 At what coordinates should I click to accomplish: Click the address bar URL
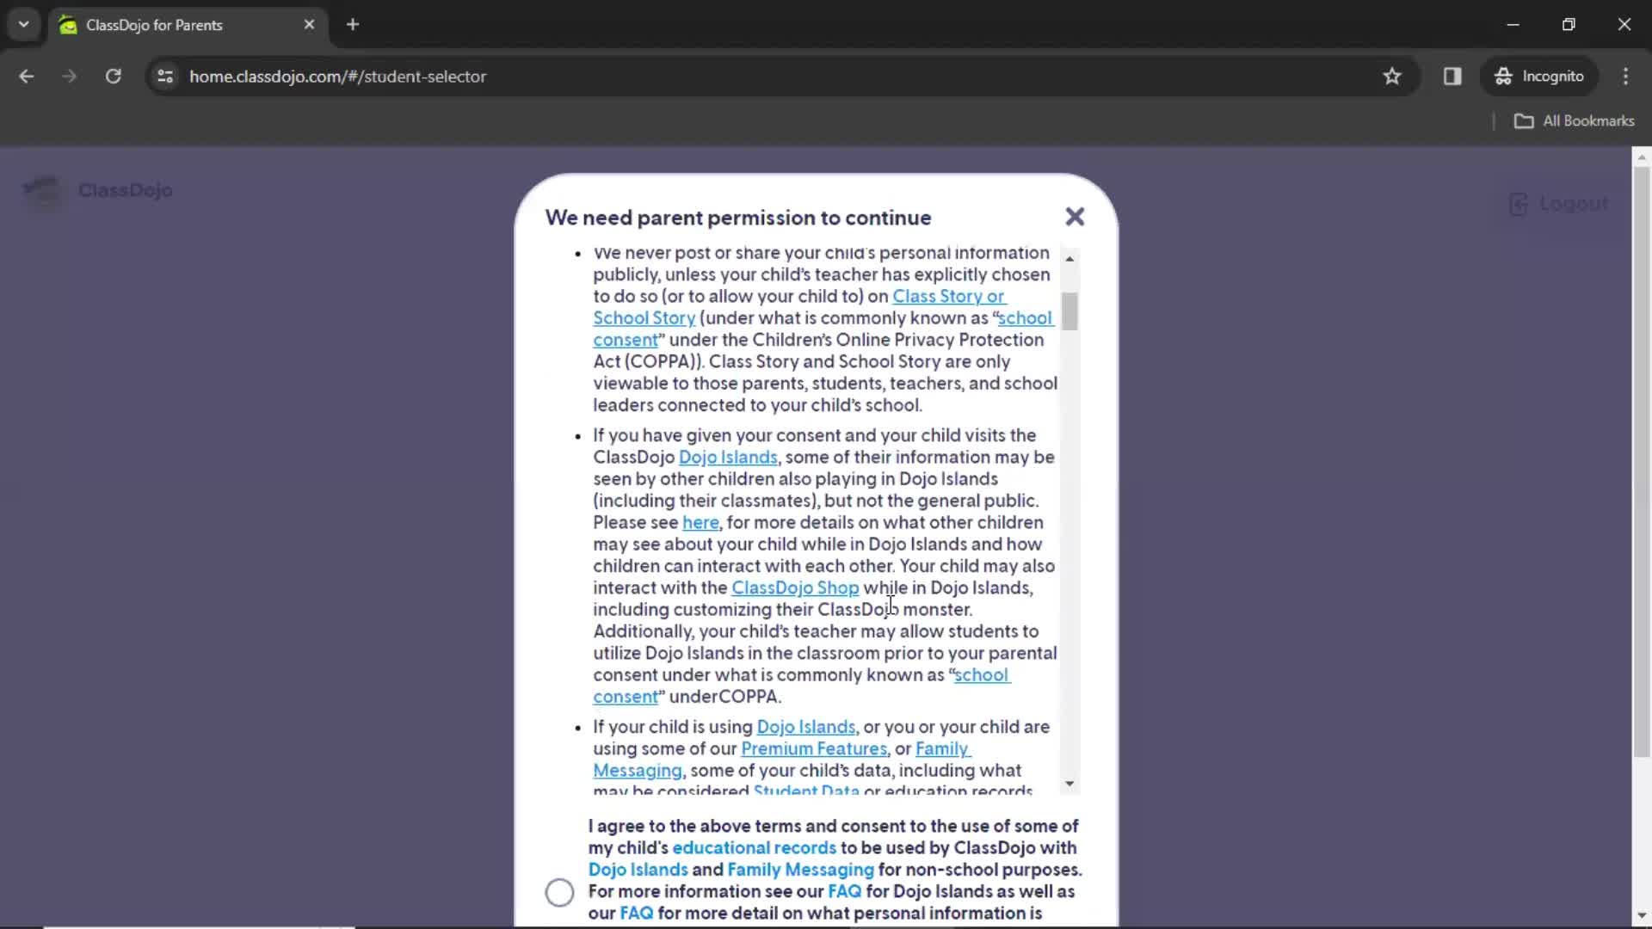pyautogui.click(x=338, y=77)
